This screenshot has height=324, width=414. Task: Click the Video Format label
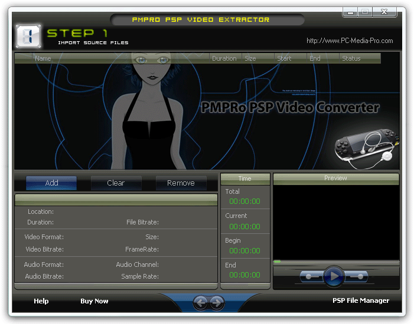(44, 237)
